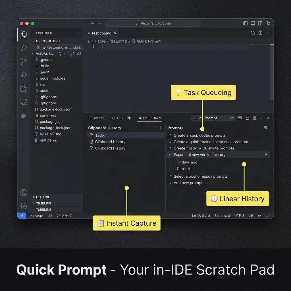Viewport: 291px width, 291px height.
Task: Click the Visual Studio Code search box
Action: pyautogui.click(x=153, y=23)
